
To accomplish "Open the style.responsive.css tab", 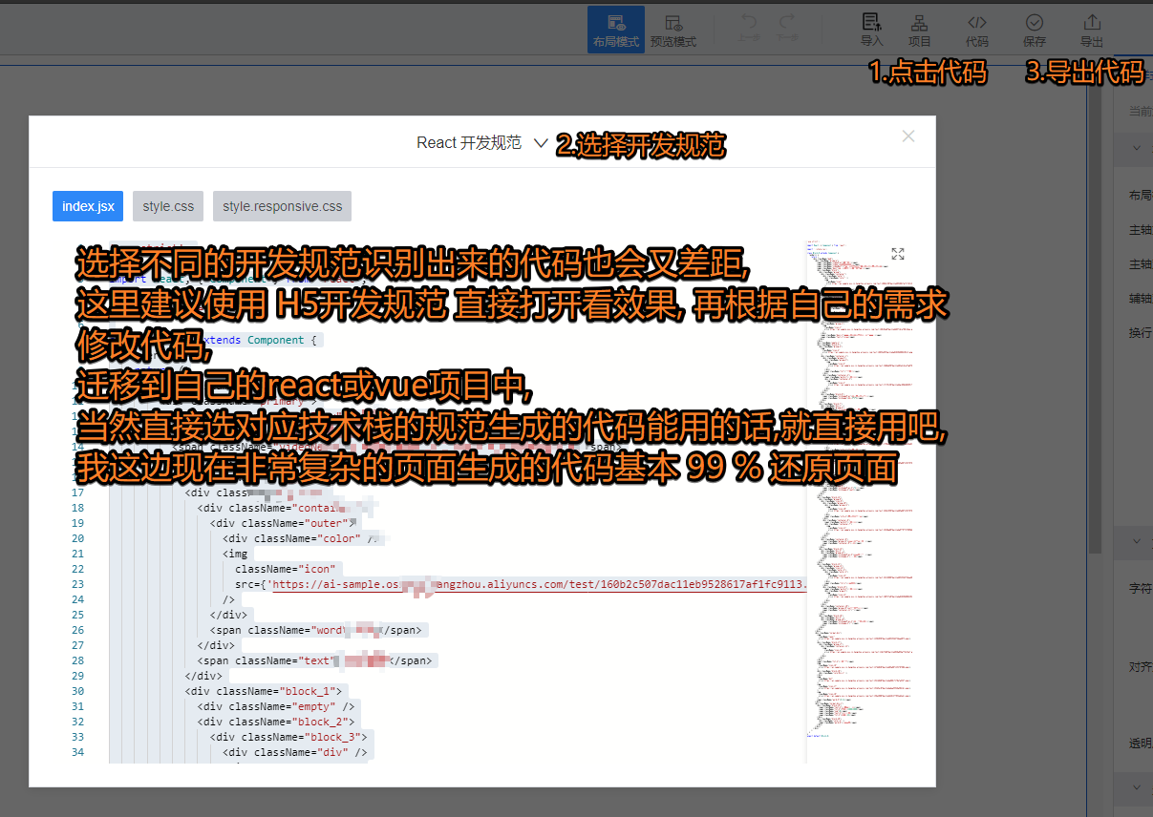I will tap(282, 205).
